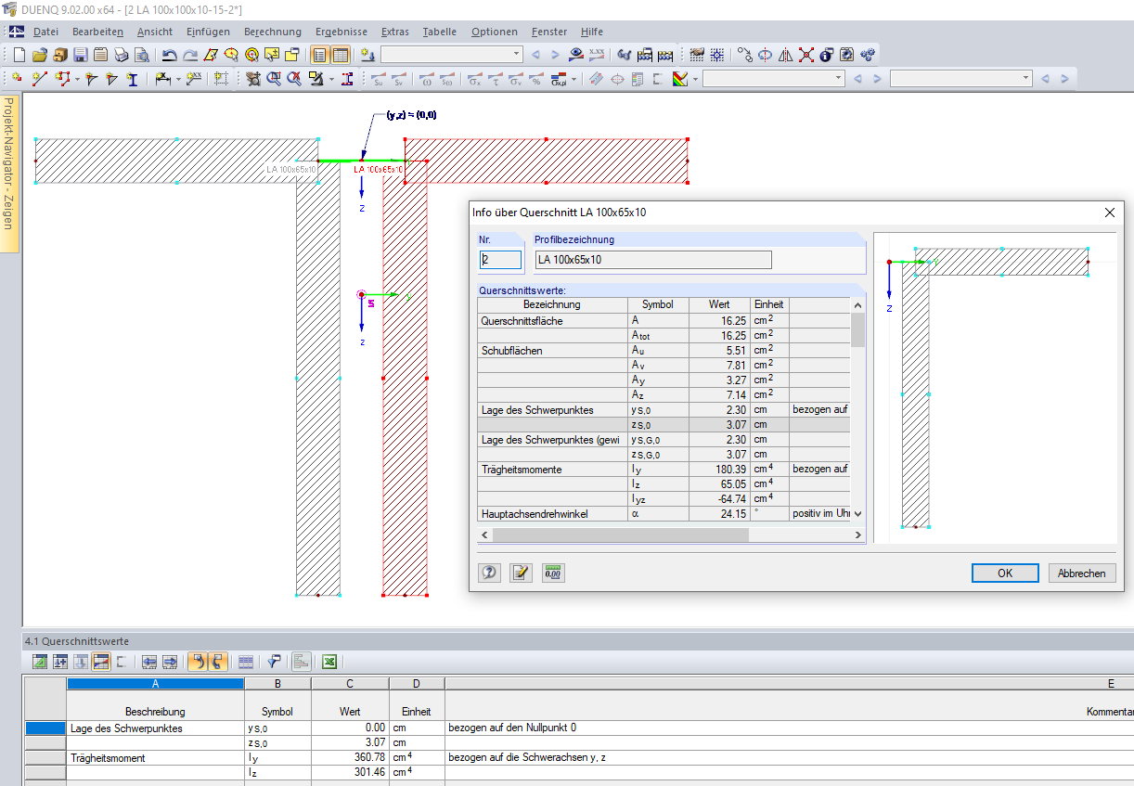Expand the color results dropdown arrow
This screenshot has width=1134, height=786.
point(694,79)
